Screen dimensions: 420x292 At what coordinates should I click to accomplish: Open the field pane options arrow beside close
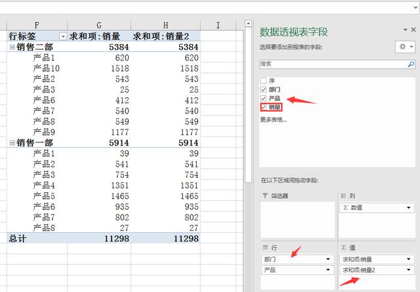406,30
